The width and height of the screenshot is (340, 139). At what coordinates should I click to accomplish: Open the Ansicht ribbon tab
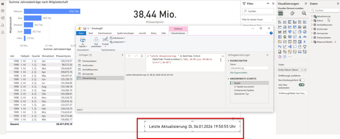click(142, 33)
